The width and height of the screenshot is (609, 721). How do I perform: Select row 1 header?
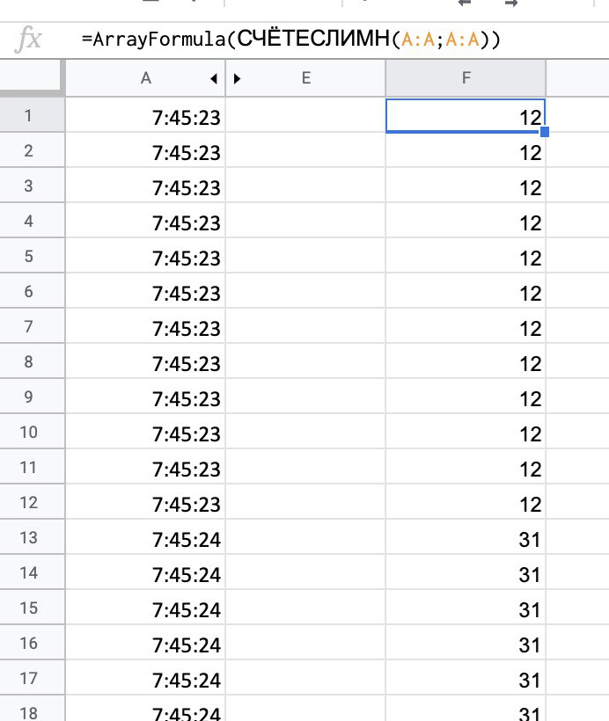point(29,115)
